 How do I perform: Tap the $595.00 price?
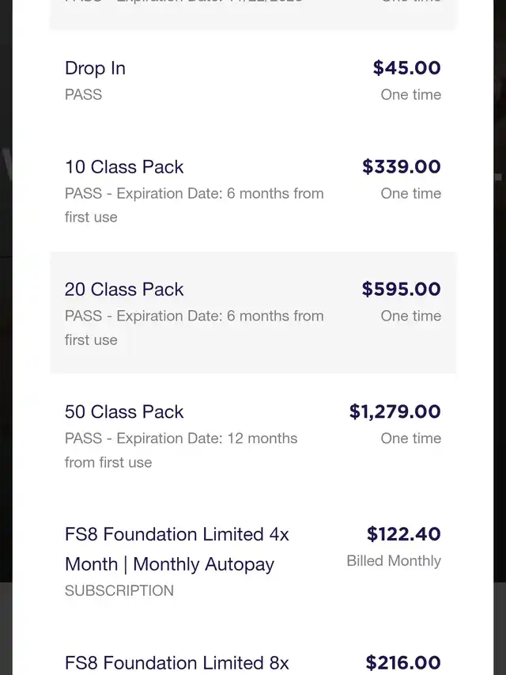point(401,290)
